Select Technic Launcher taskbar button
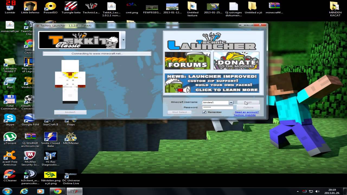Screen dimensions: 347x195 pyautogui.click(x=74, y=191)
